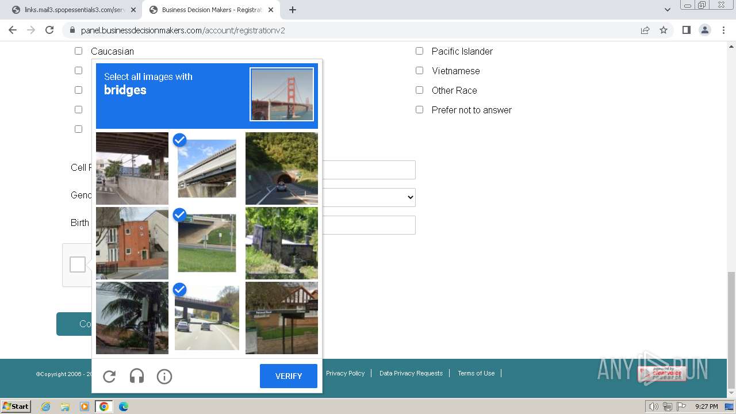Select the road tunnel image
736x414 pixels.
(x=282, y=168)
